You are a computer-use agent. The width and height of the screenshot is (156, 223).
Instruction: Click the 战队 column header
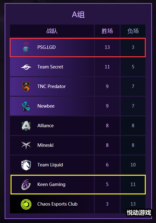click(52, 31)
